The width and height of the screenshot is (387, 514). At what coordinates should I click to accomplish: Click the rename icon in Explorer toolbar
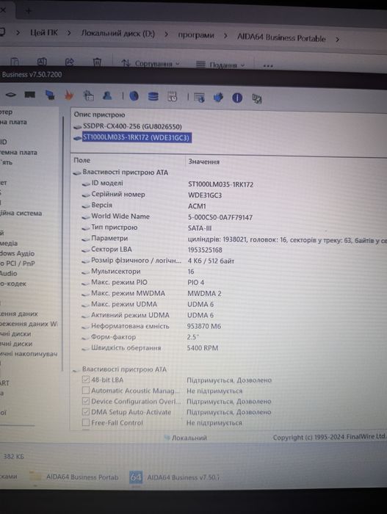coord(42,61)
